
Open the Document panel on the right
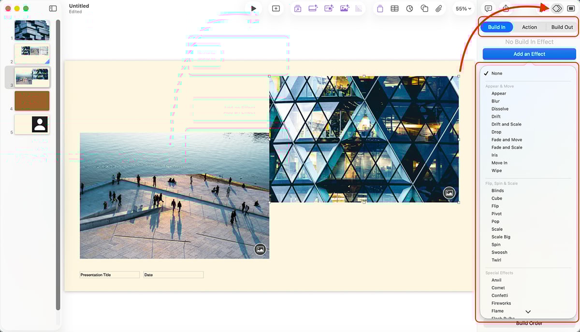(572, 8)
